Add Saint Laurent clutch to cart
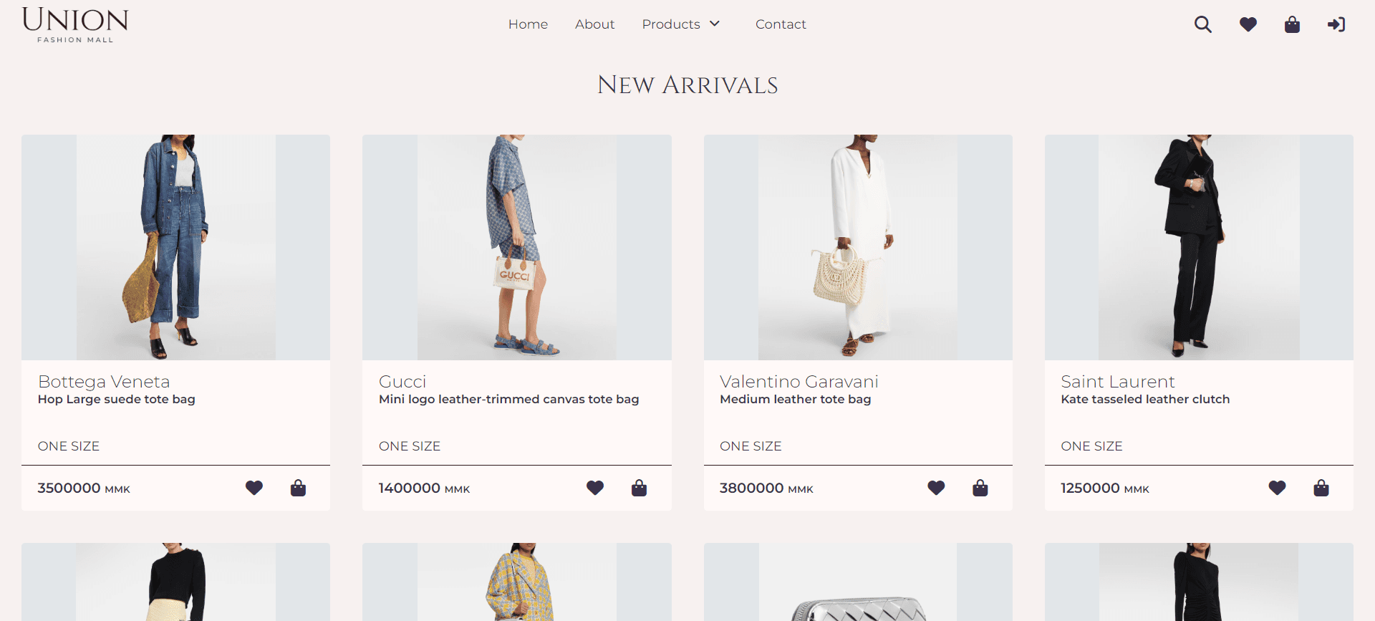Image resolution: width=1375 pixels, height=621 pixels. pyautogui.click(x=1321, y=488)
